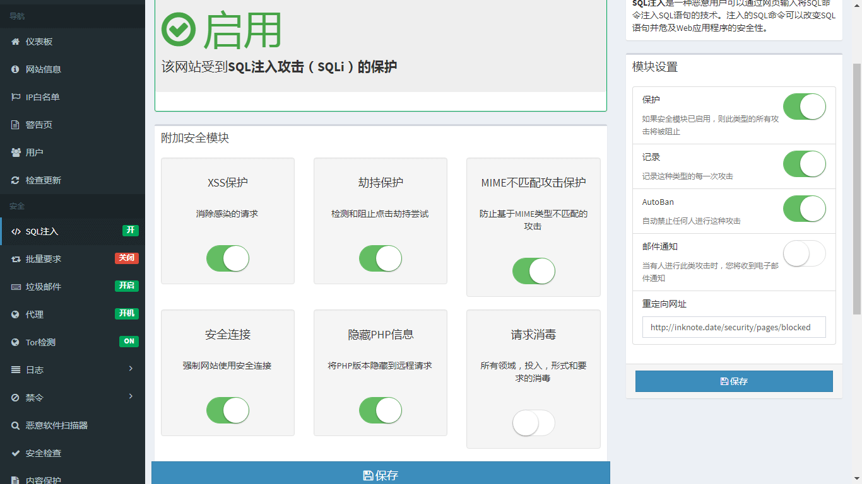Click the 重定向网址 input field
This screenshot has width=862, height=484.
coord(734,327)
